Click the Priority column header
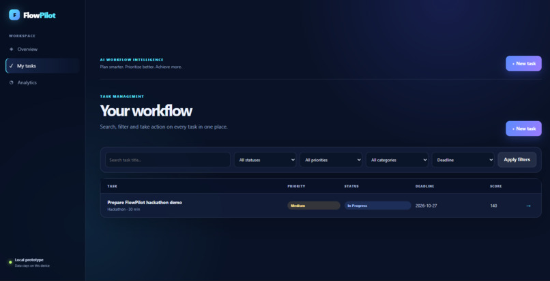 (x=296, y=186)
